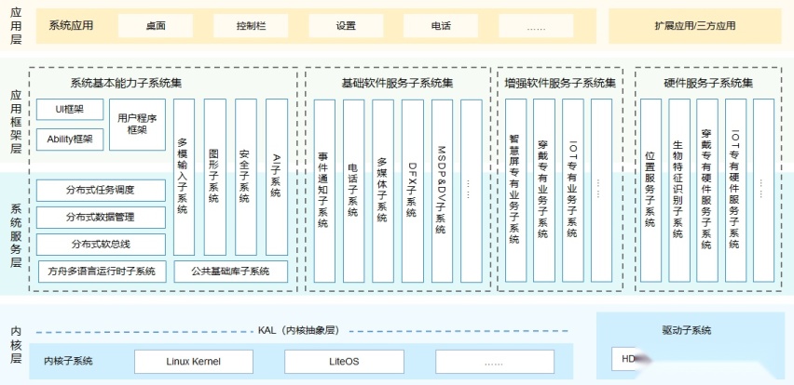Click the 系统应用 label

(x=71, y=25)
